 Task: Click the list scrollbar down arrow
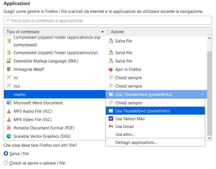(209, 138)
